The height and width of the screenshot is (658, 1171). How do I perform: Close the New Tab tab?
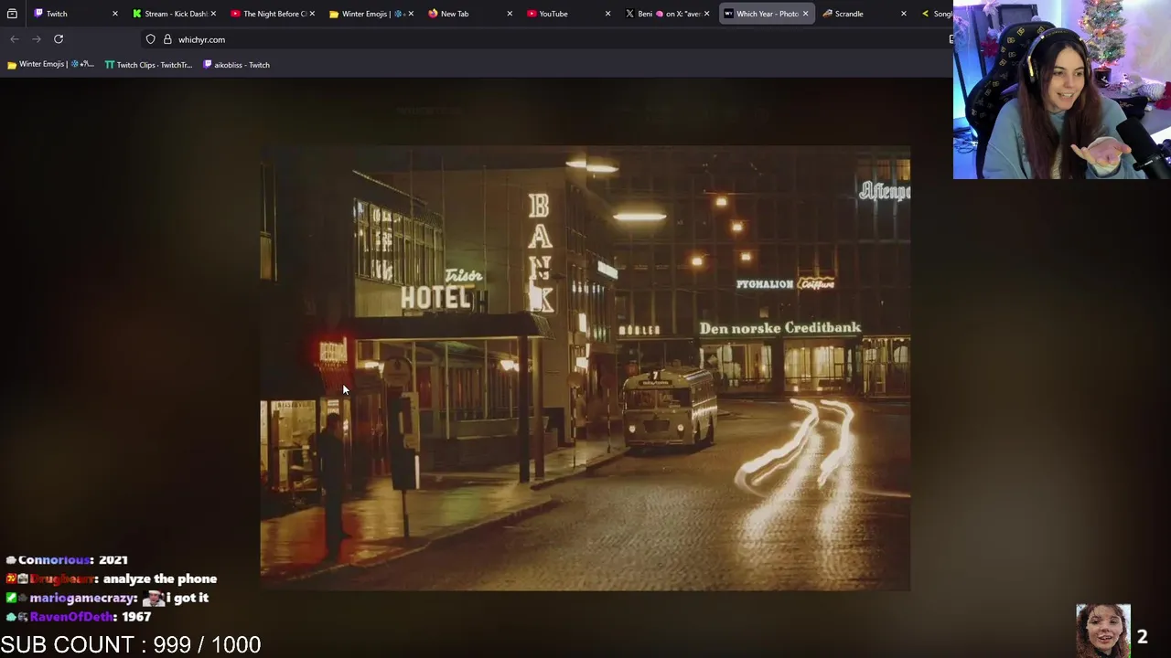pyautogui.click(x=510, y=14)
